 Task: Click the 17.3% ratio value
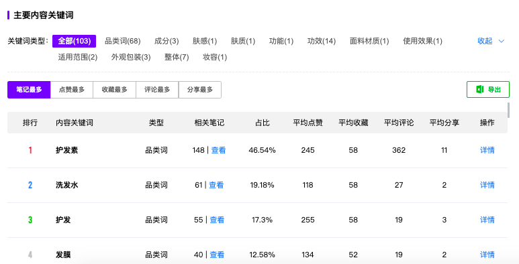point(262,220)
